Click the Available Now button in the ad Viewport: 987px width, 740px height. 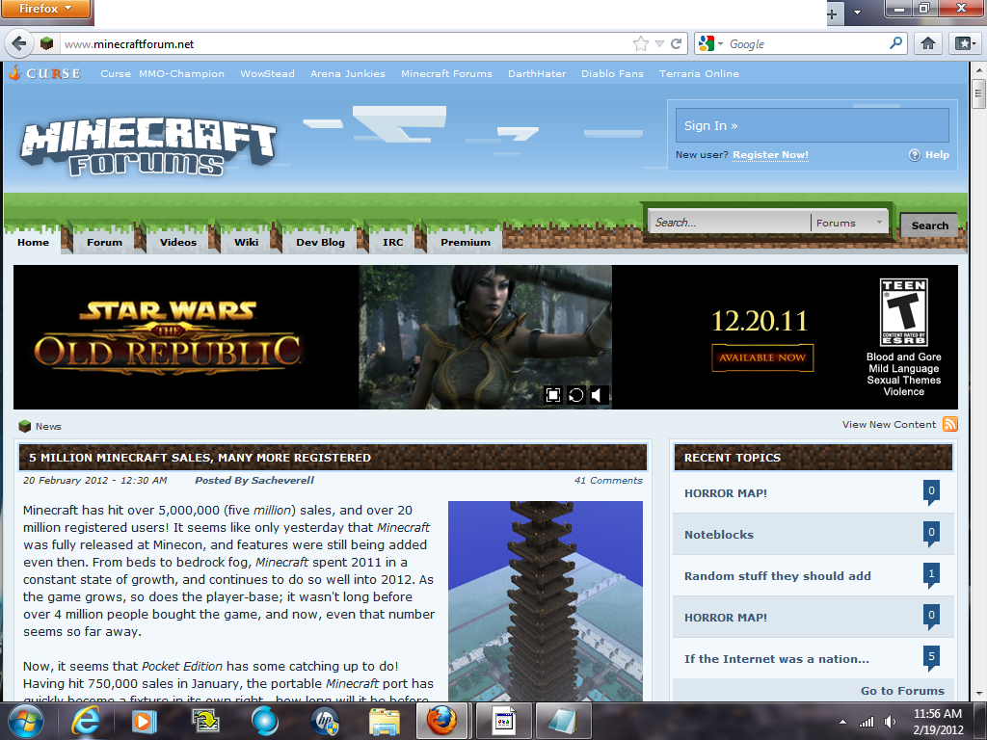pos(762,357)
